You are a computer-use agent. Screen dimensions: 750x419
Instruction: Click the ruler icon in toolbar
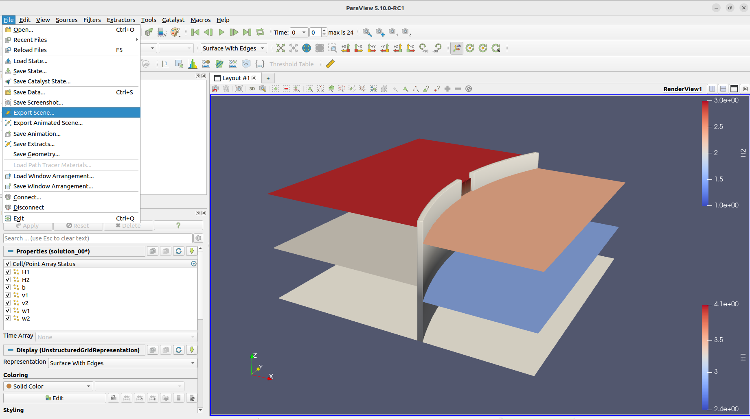click(x=330, y=64)
